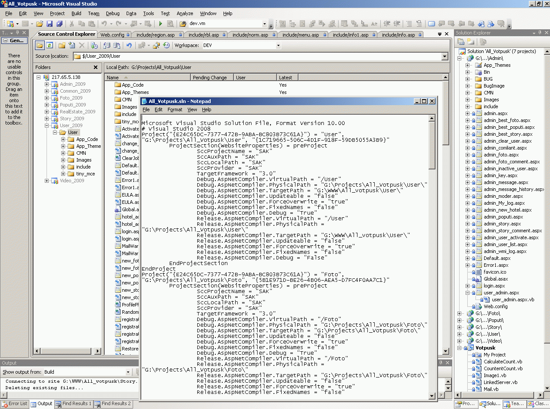Click the New Folder icon in Source Control toolbar
This screenshot has height=409, width=550.
coord(62,45)
